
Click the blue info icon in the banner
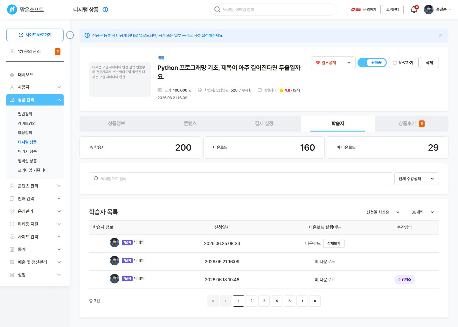click(87, 35)
